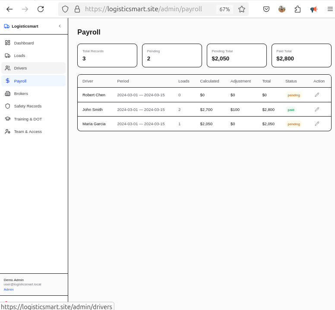Edit John Smith's payroll record
335x310 pixels.
317,109
